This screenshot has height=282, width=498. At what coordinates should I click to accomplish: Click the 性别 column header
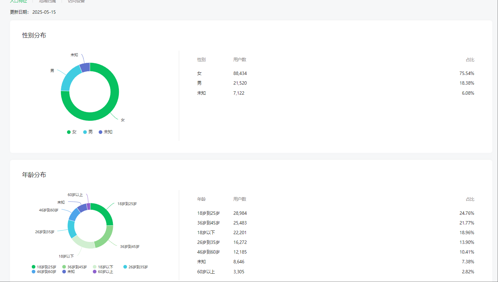[x=201, y=60]
